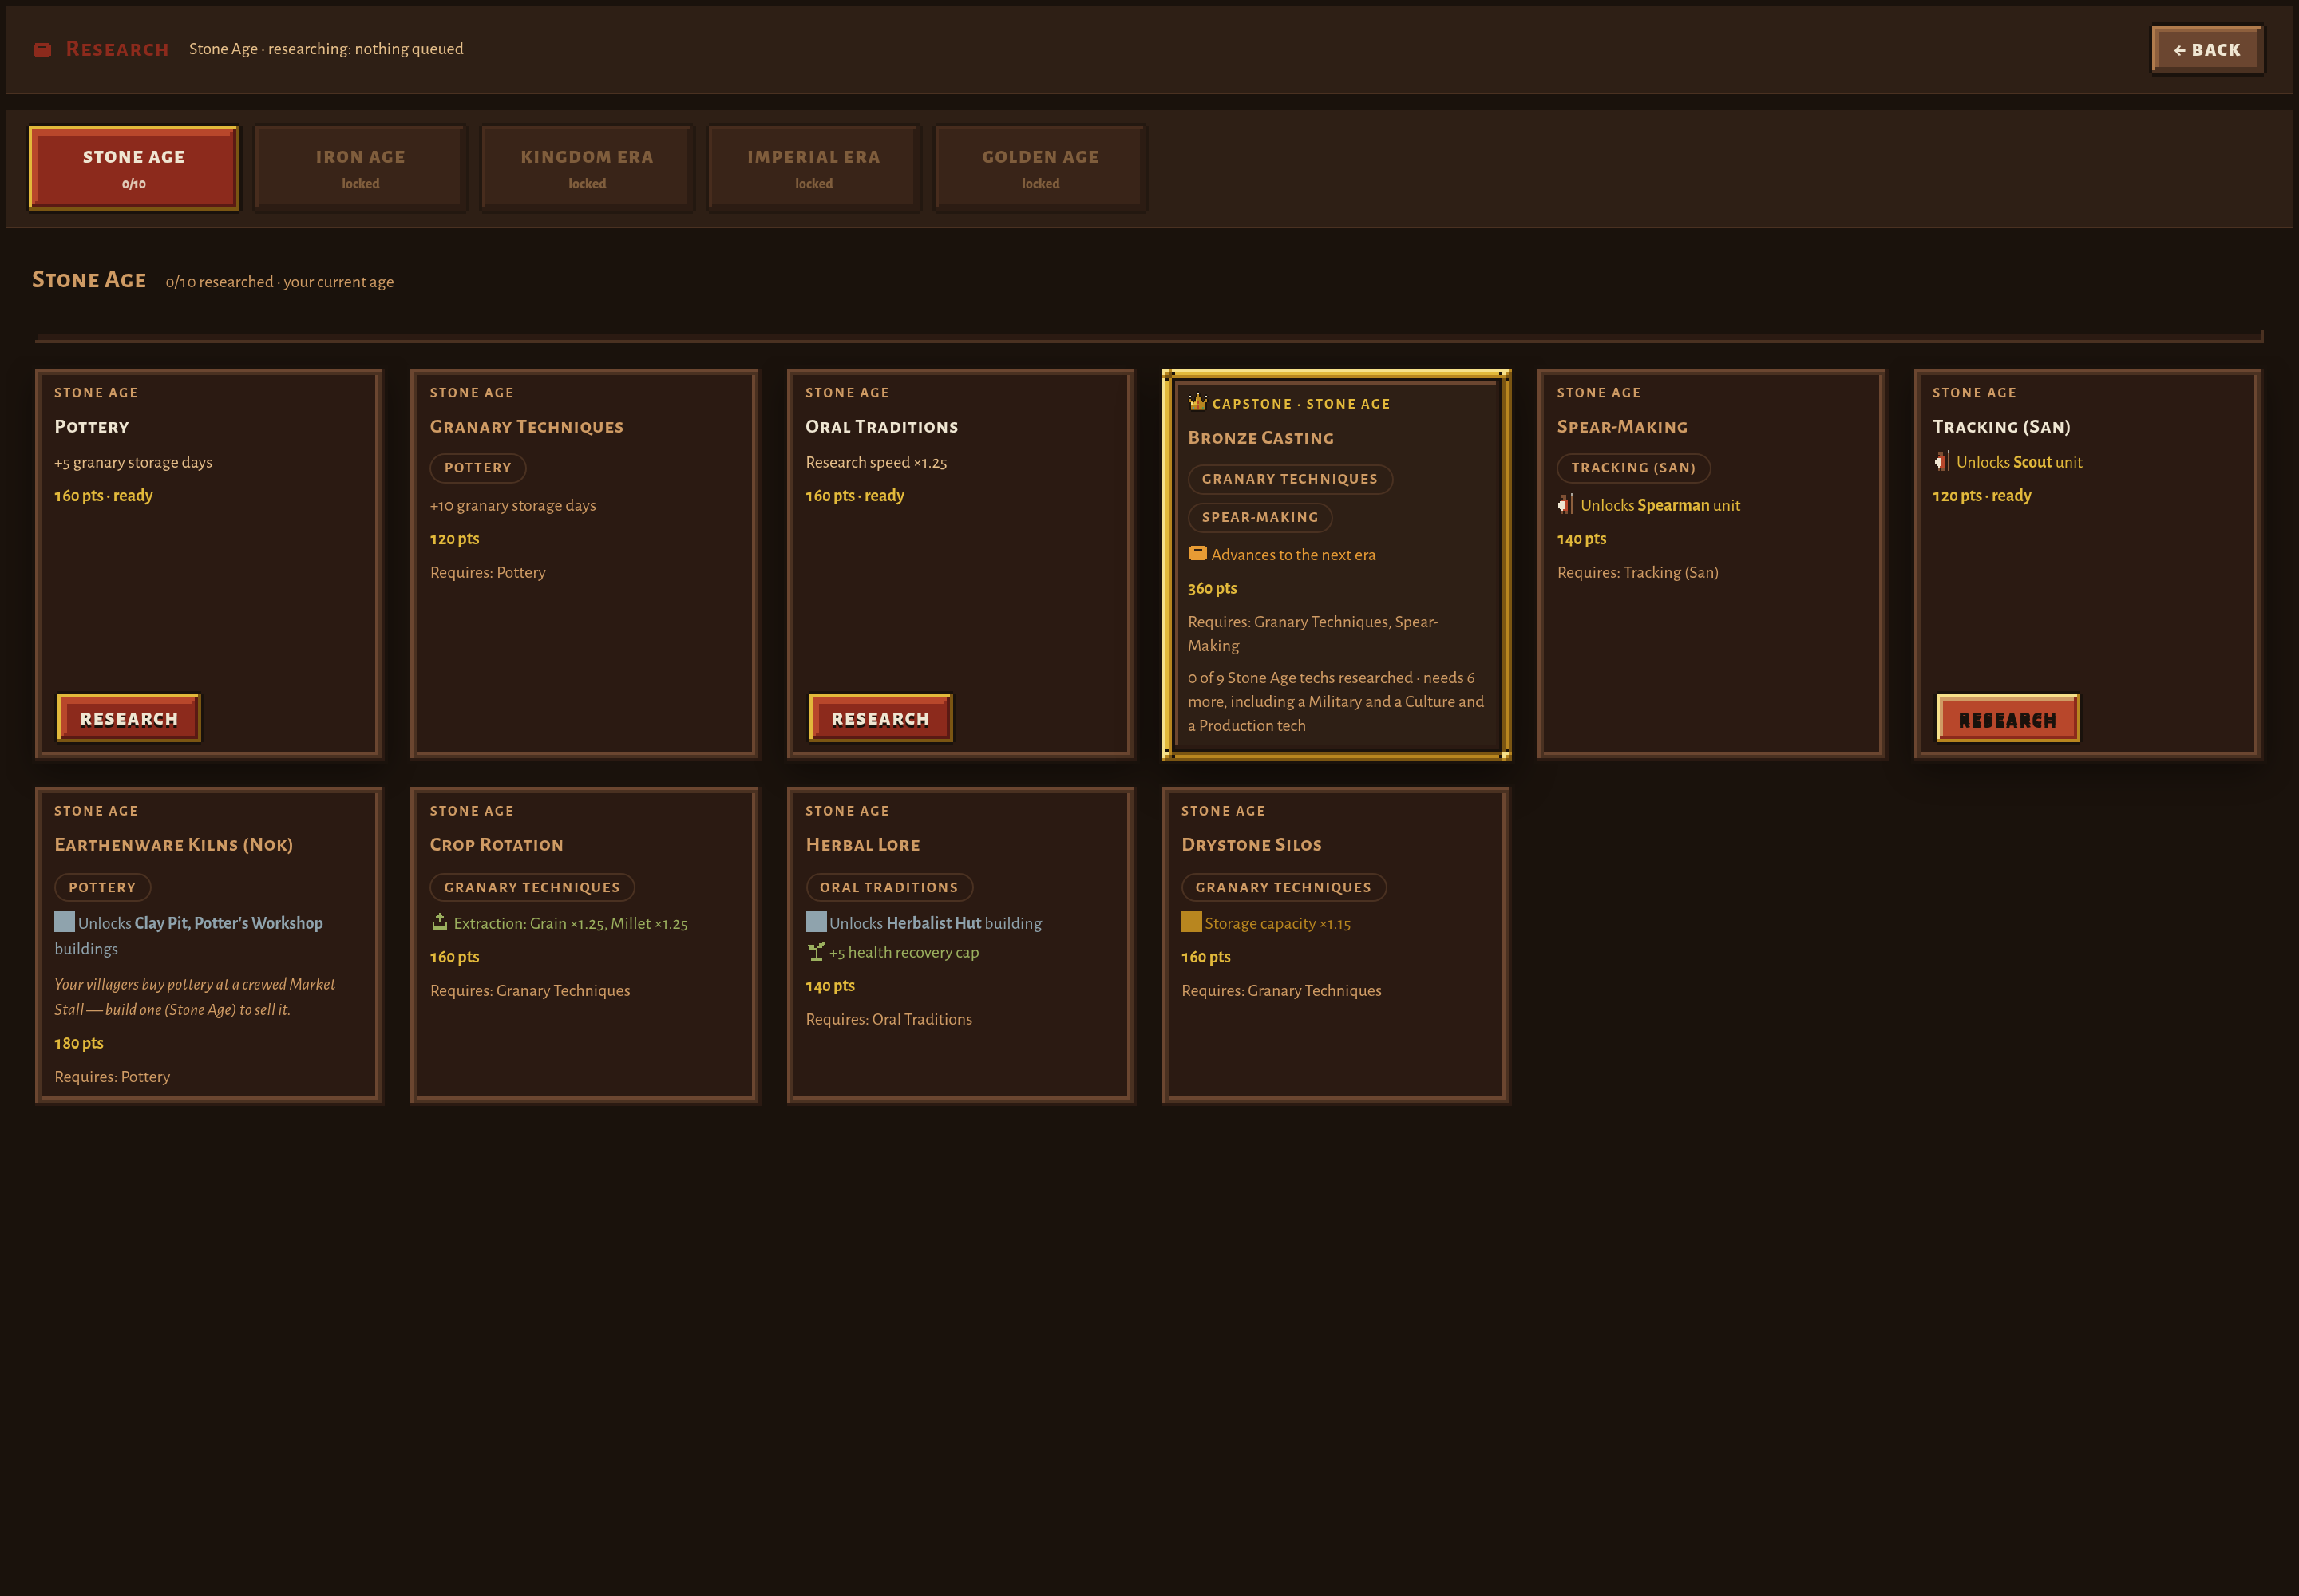Click the Pottery card title
2299x1596 pixels.
coord(91,426)
